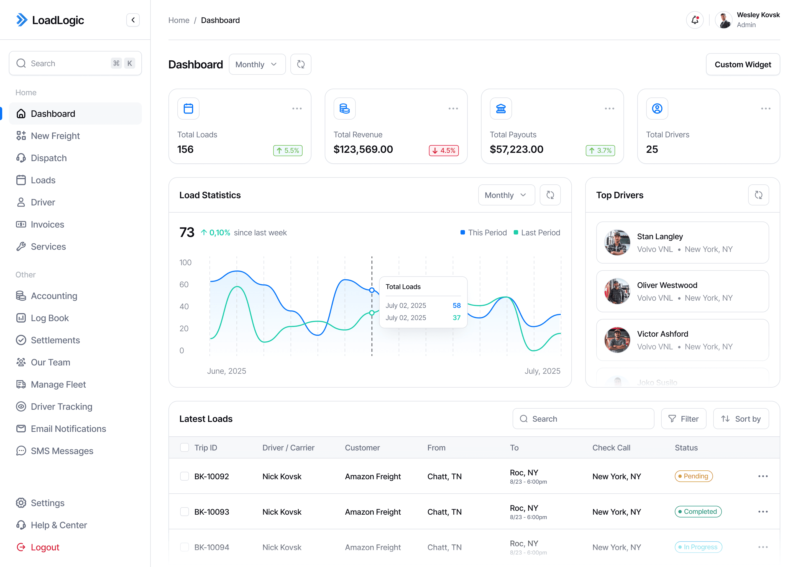
Task: Toggle the select-all checkbox in the table header
Action: coord(185,448)
